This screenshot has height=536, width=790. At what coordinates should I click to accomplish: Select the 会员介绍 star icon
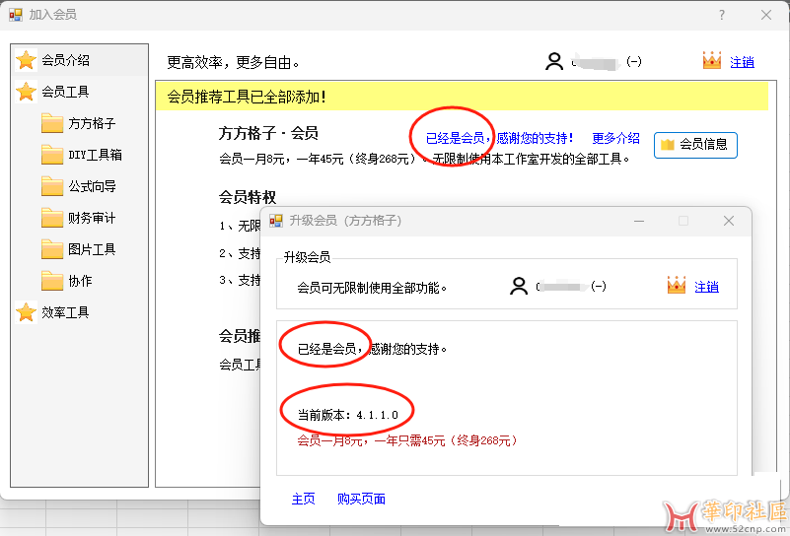26,60
